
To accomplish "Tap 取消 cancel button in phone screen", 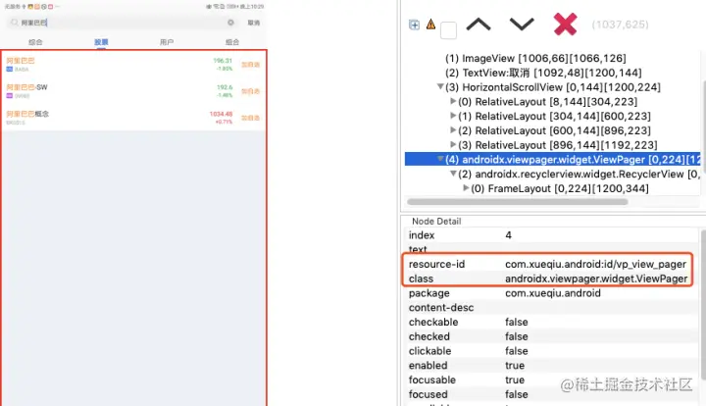I will 254,23.
